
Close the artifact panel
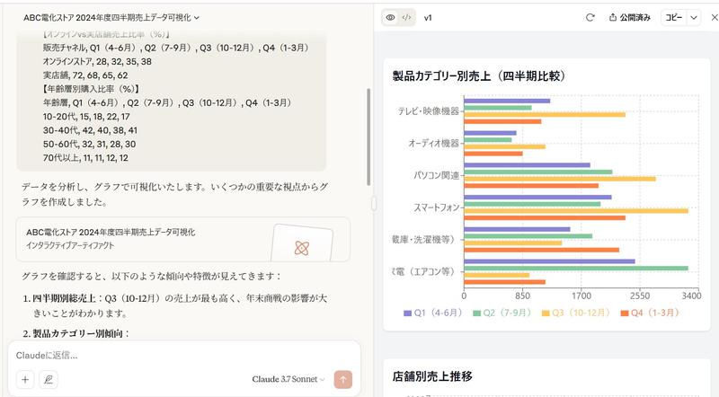[714, 17]
